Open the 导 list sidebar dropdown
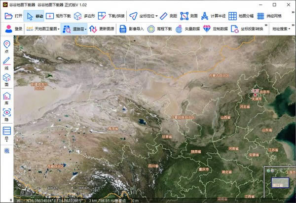 [x=7, y=134]
